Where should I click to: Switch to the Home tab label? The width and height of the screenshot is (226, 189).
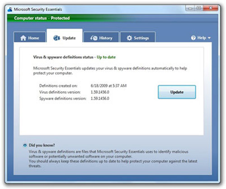pyautogui.click(x=33, y=38)
